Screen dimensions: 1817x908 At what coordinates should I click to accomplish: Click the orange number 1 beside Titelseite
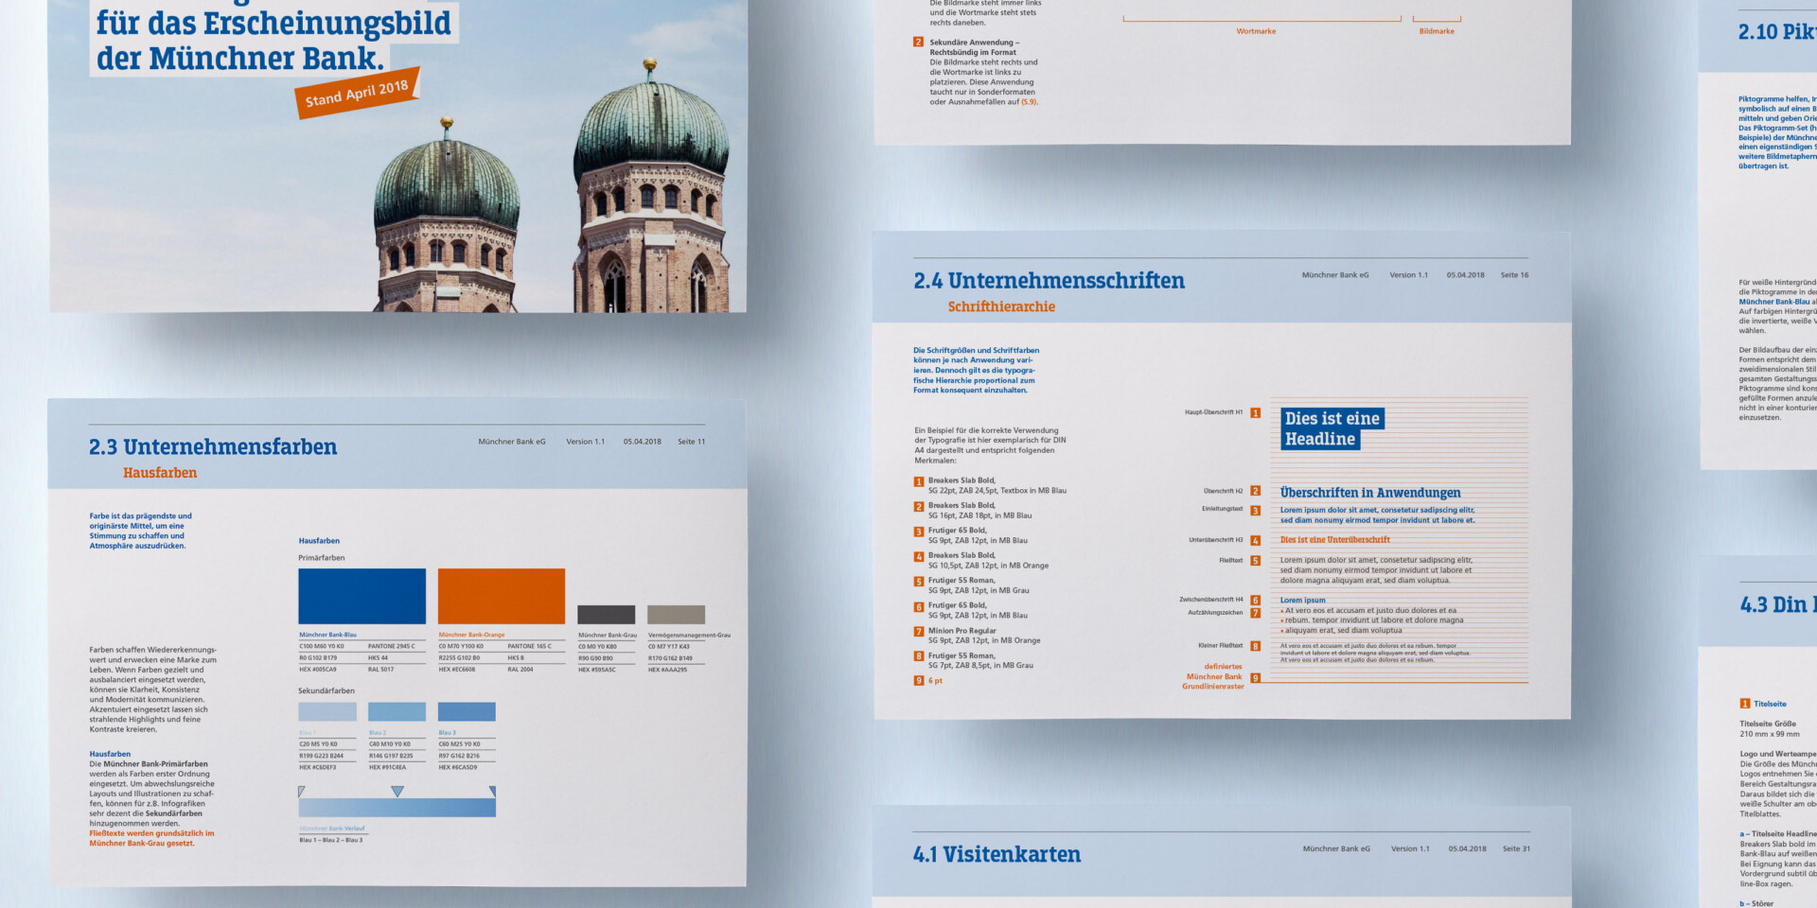point(1745,704)
